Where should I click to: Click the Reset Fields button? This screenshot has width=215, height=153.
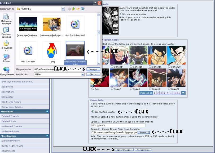(143, 150)
